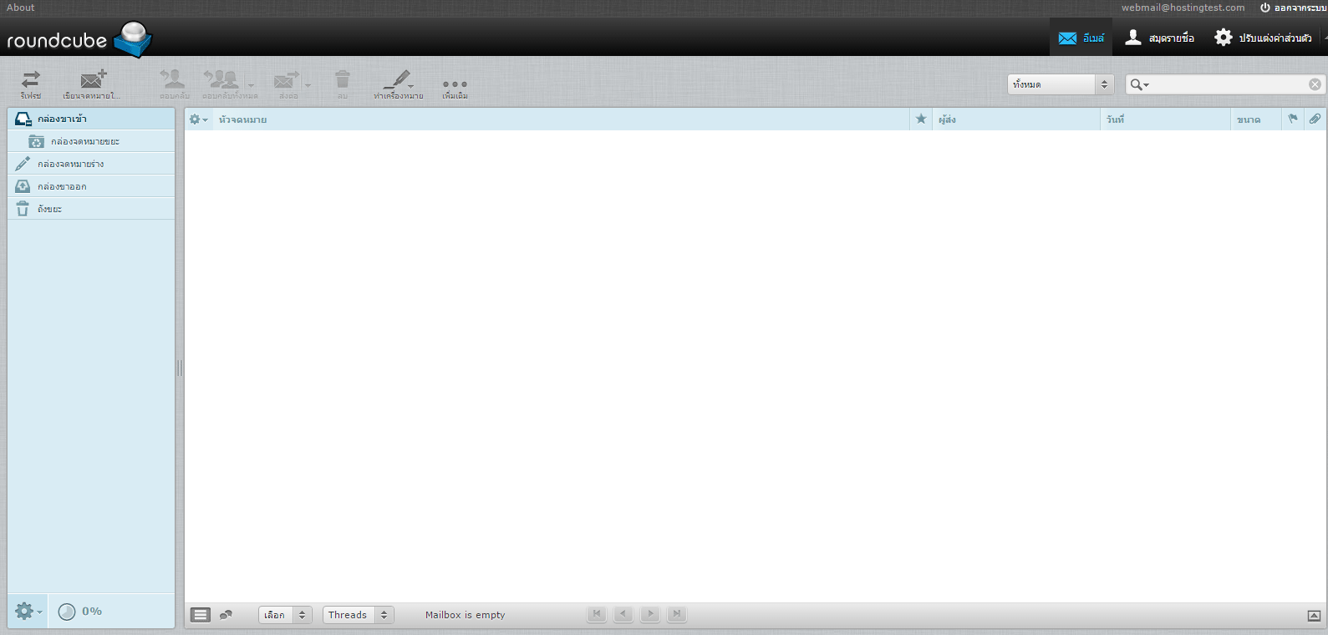Click the Refresh (รีเฟรช) toolbar icon
The width and height of the screenshot is (1328, 635).
coord(31,82)
